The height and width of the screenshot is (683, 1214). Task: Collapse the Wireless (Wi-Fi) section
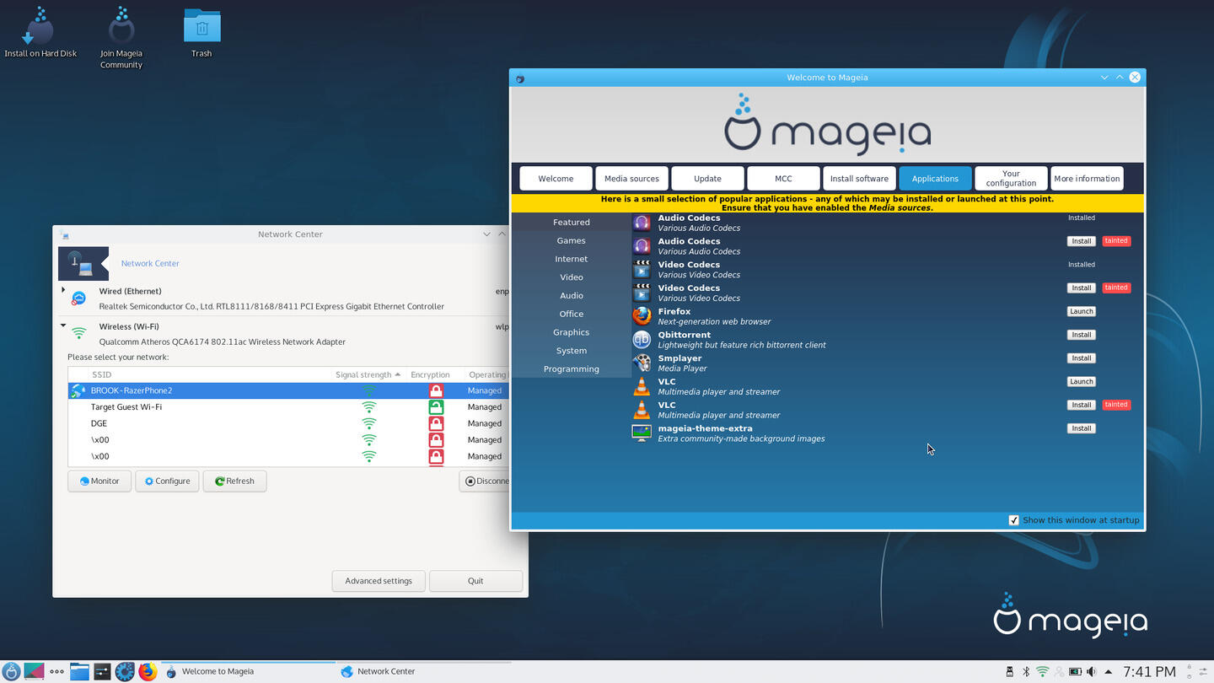[63, 325]
